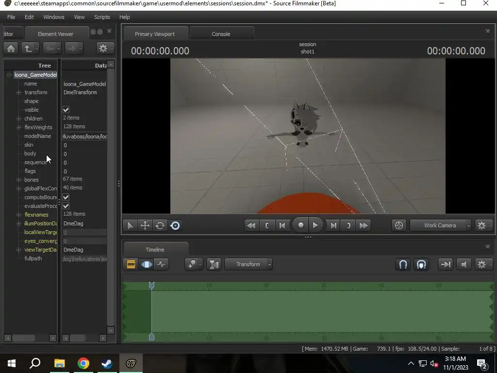Jump to the next clip bracket
This screenshot has height=373, width=497.
coord(348,225)
